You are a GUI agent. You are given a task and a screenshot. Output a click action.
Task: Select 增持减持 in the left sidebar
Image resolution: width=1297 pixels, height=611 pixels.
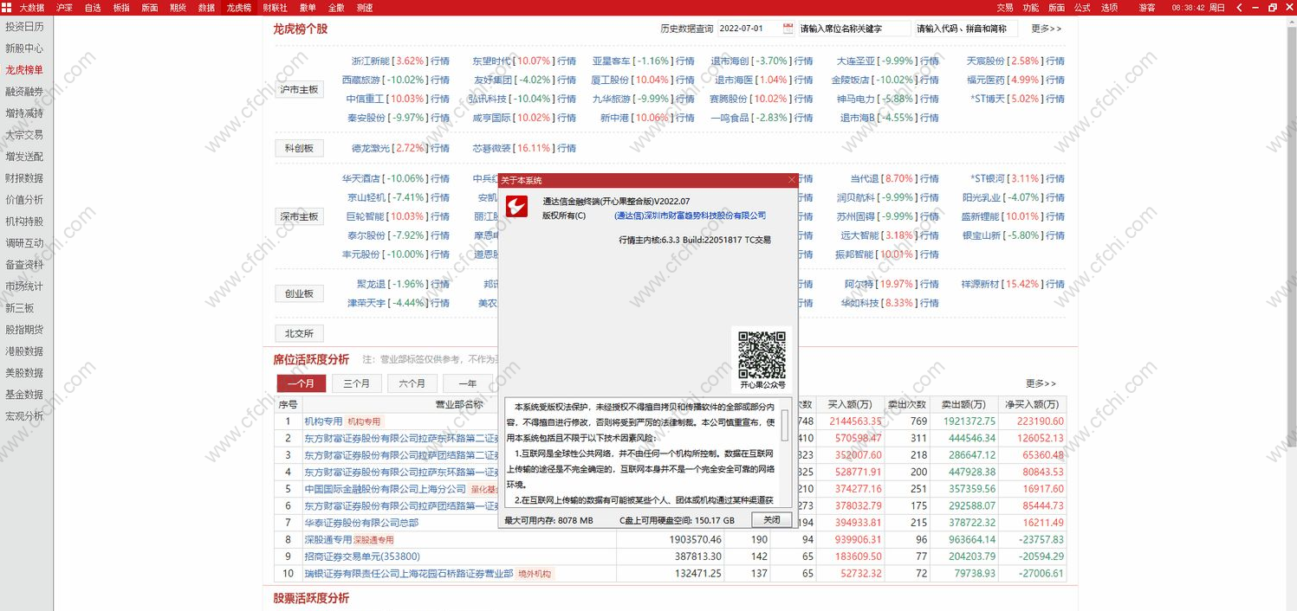click(24, 113)
